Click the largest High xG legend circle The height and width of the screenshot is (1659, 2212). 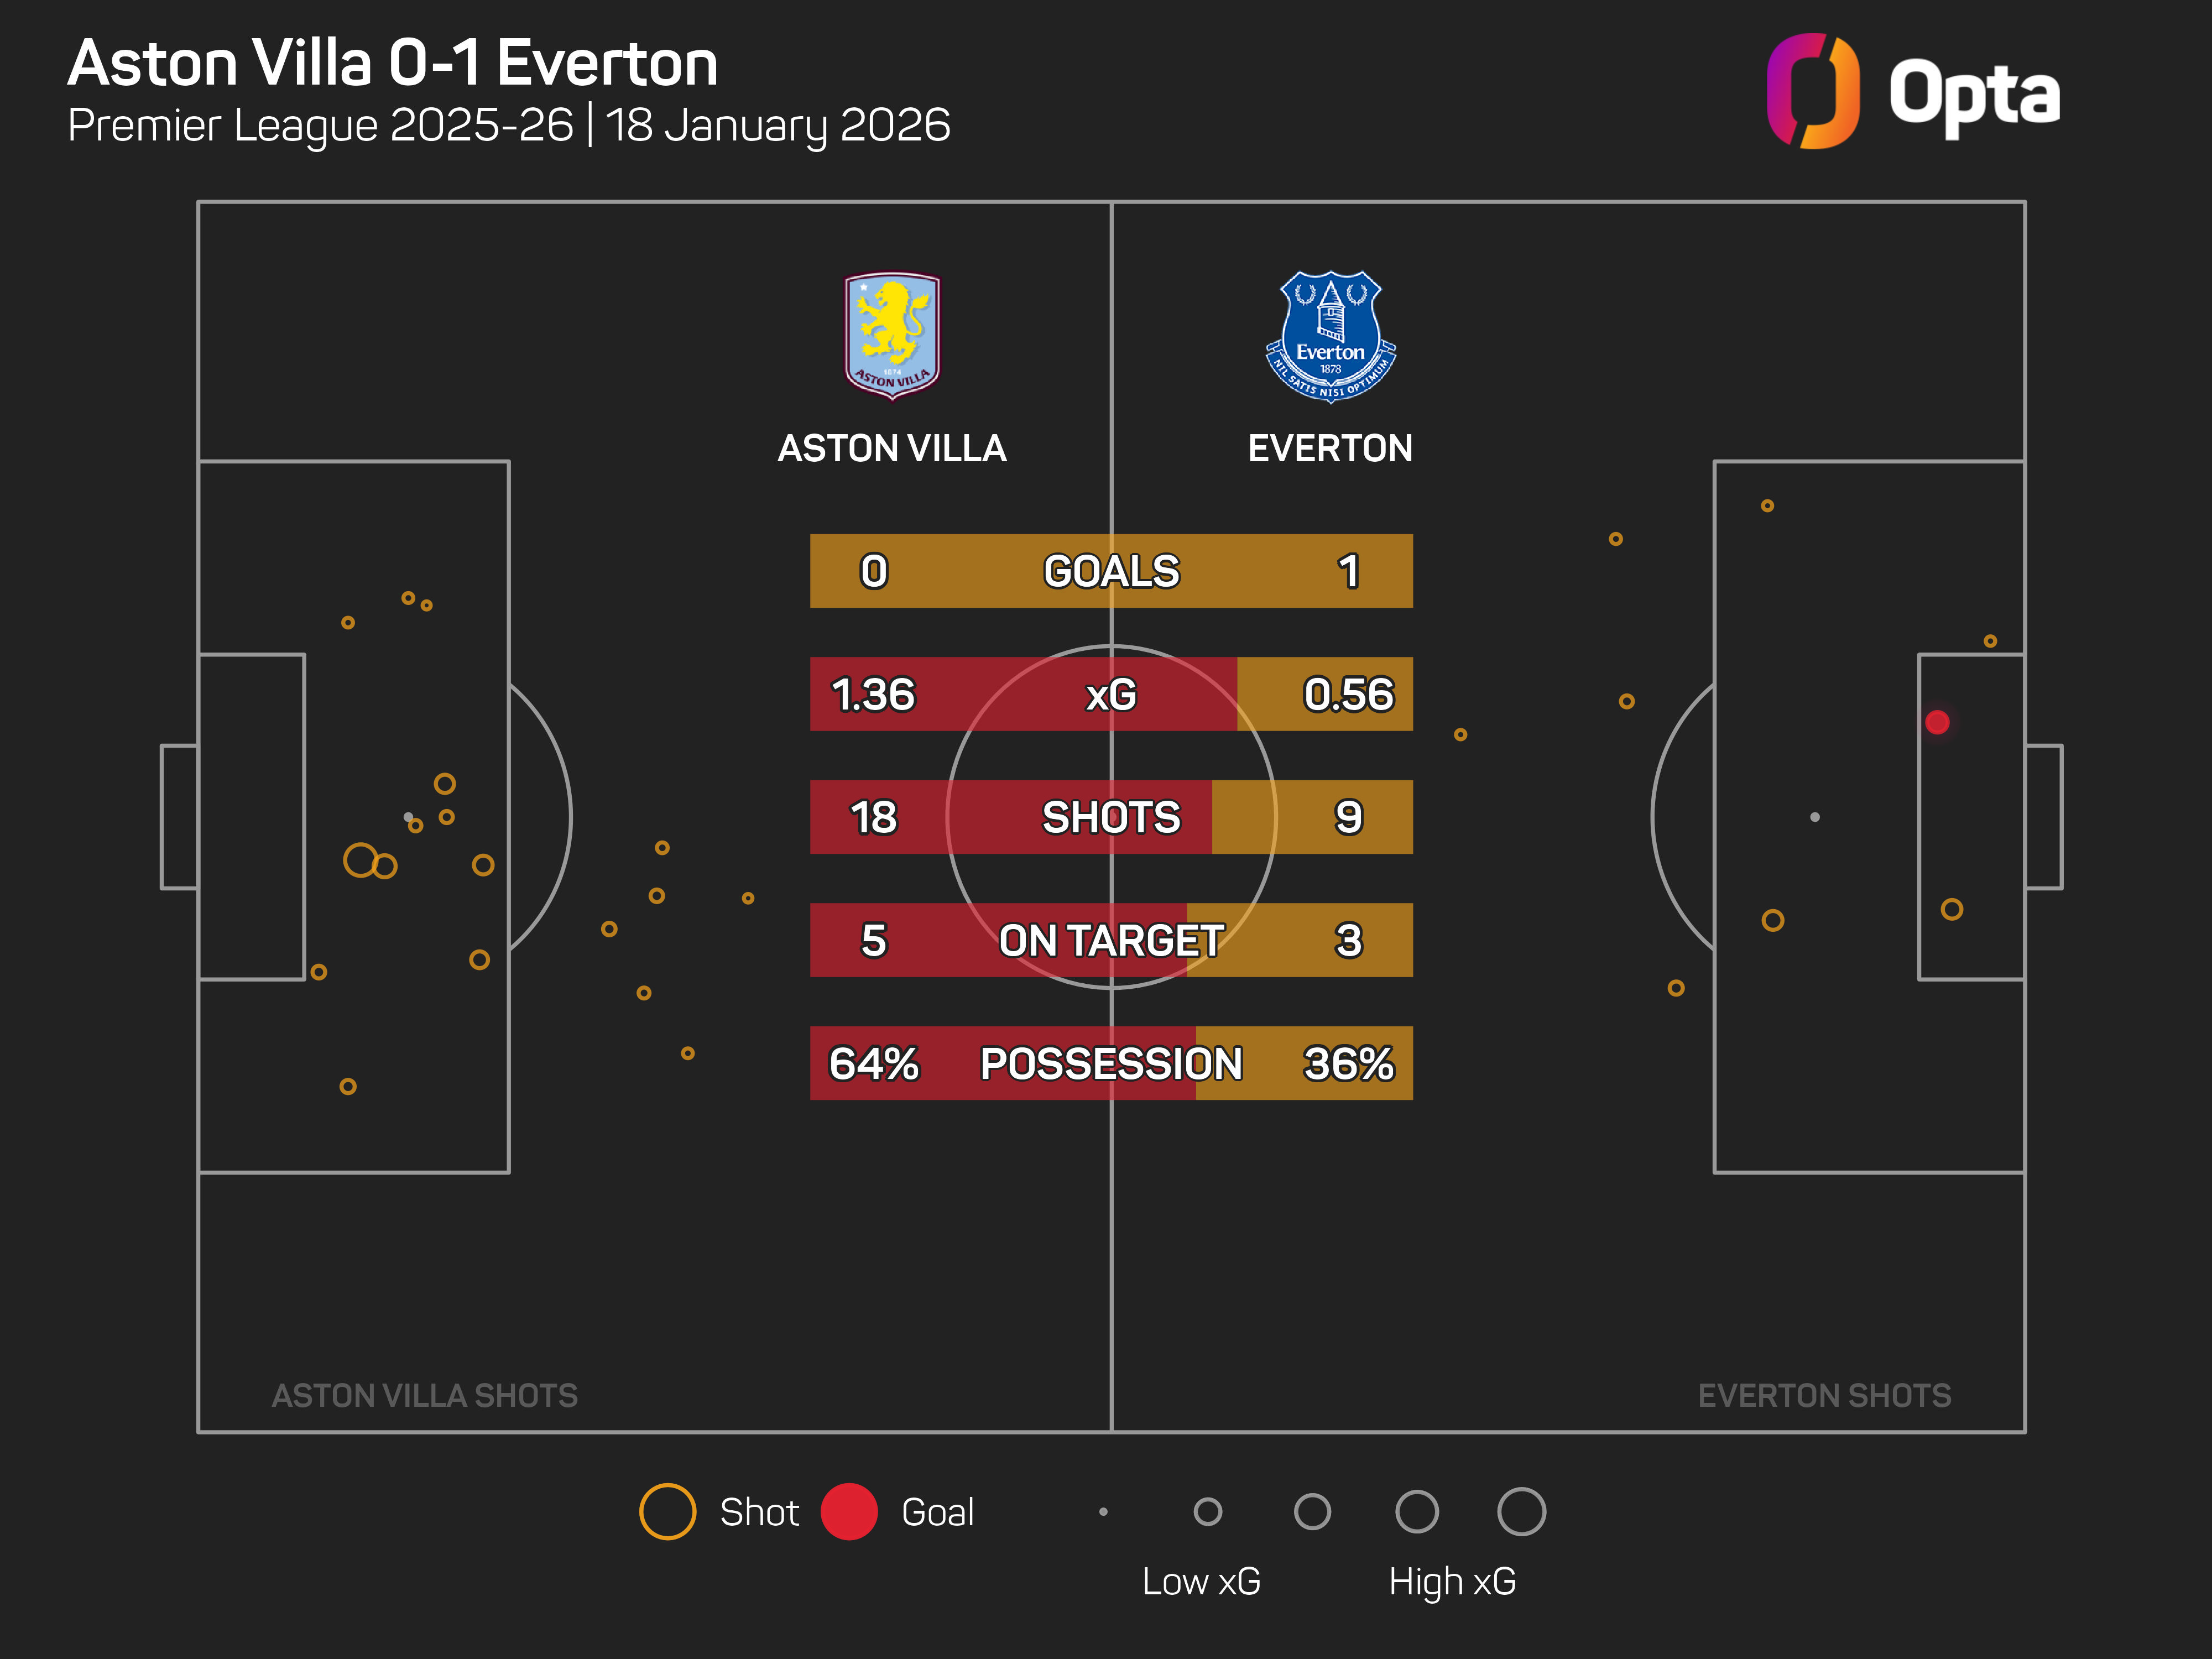point(1521,1511)
